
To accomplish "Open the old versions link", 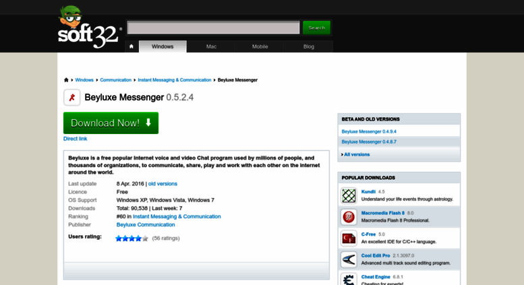I will (x=163, y=183).
